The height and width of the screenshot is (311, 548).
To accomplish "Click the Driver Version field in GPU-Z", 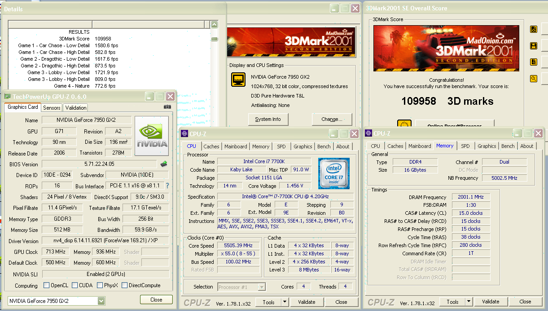I will pos(105,240).
